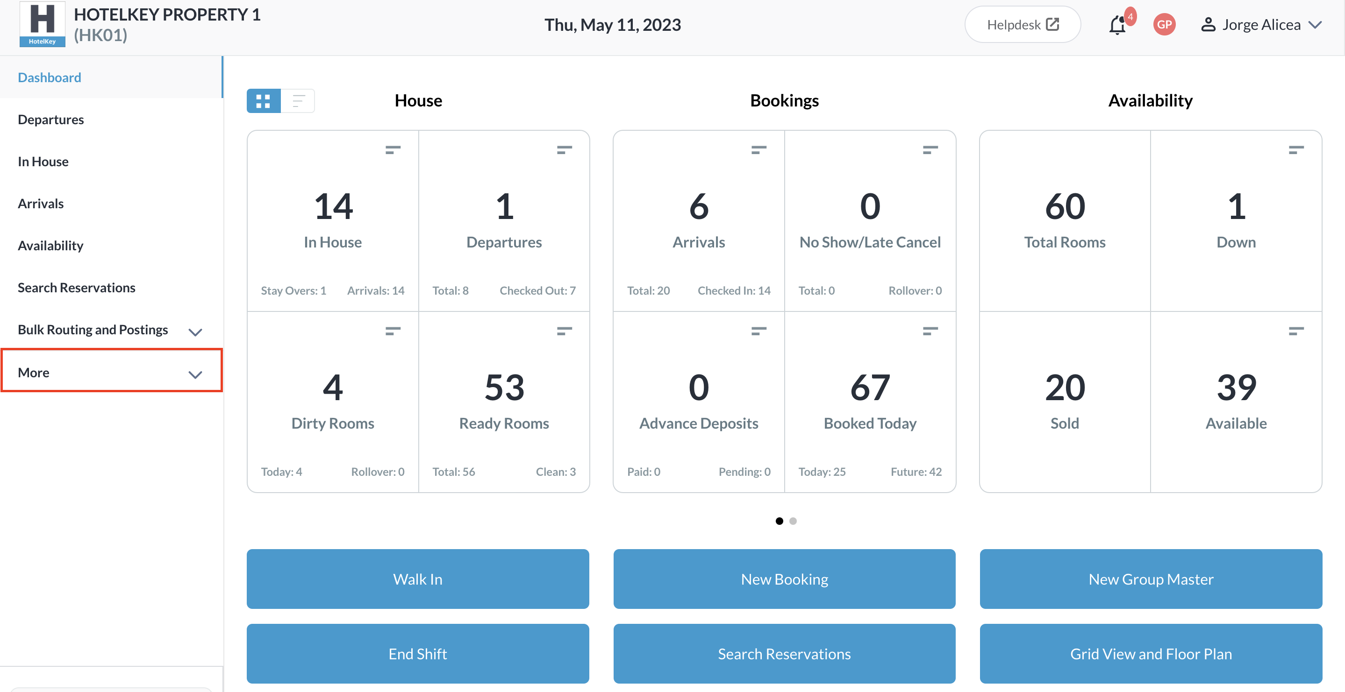Open In House tile filter icon
Viewport: 1345px width, 692px height.
393,150
